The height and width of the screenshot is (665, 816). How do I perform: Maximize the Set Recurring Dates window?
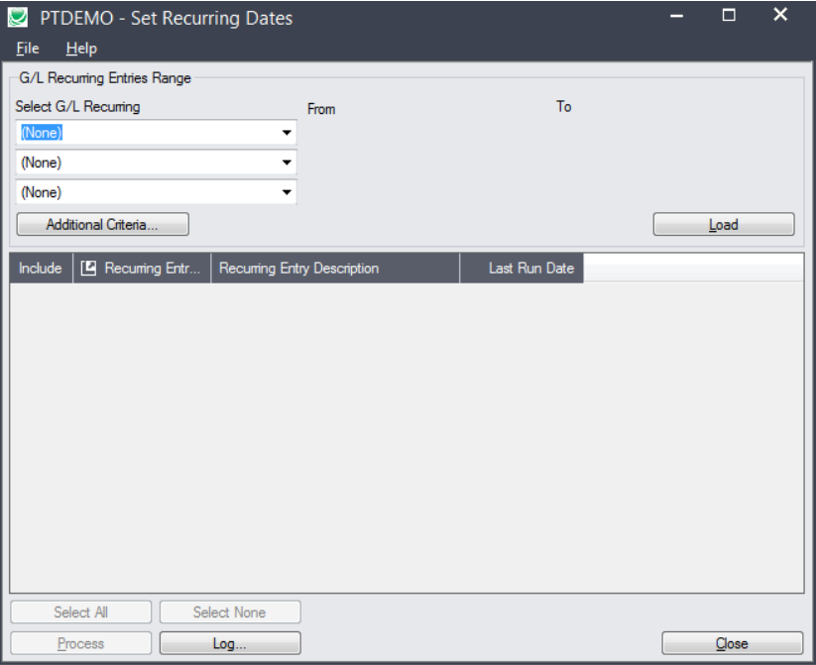click(x=729, y=16)
